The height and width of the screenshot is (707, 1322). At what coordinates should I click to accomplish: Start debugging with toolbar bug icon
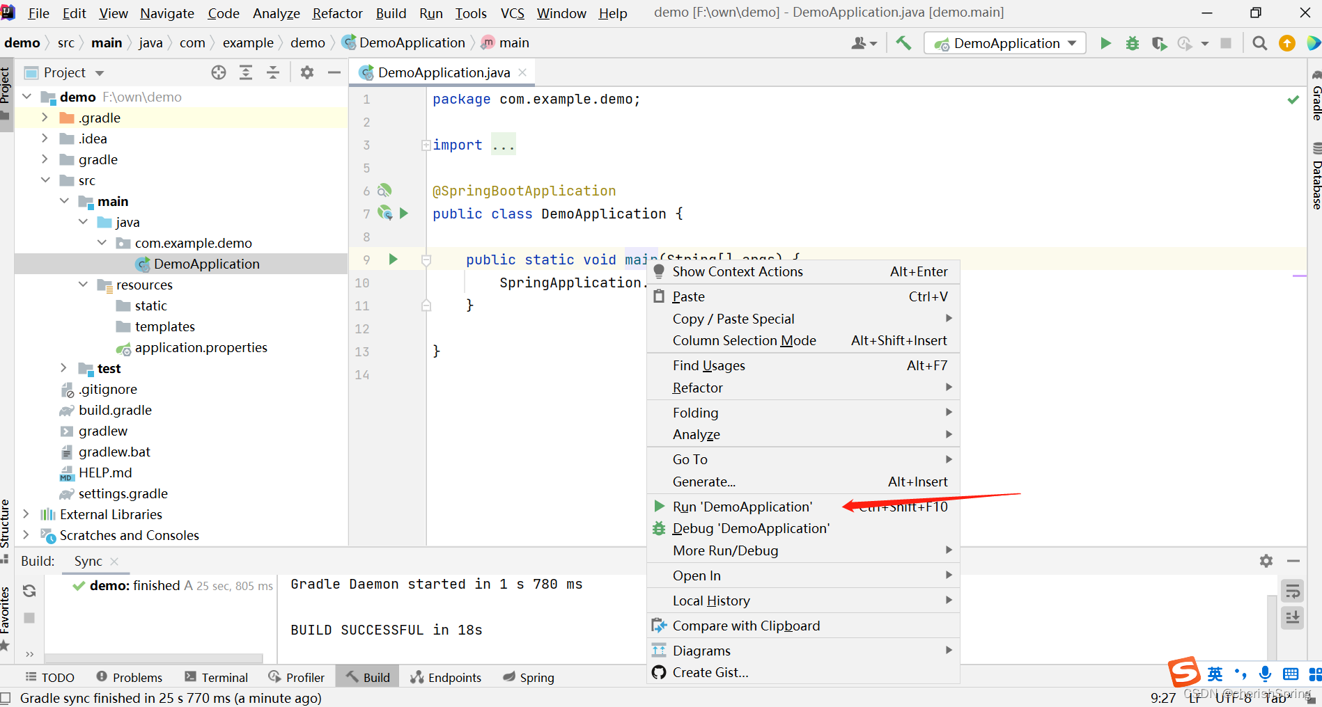pos(1133,43)
